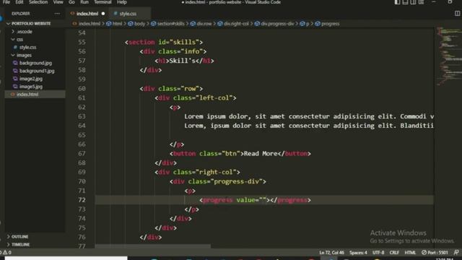Open the customize layout icon

pos(422,2)
